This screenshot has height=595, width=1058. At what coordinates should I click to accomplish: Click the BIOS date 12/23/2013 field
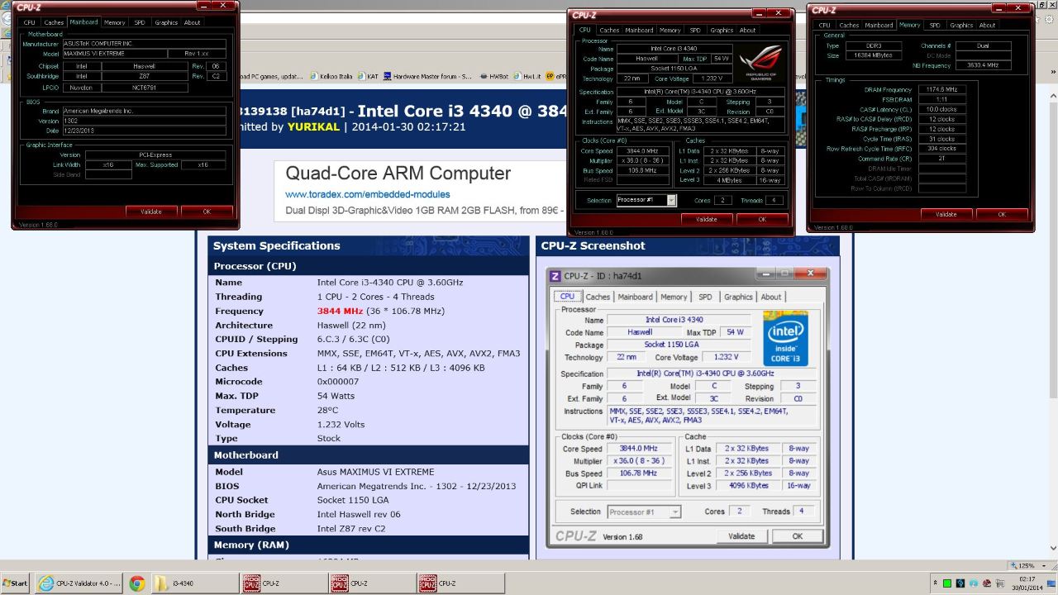coord(145,130)
